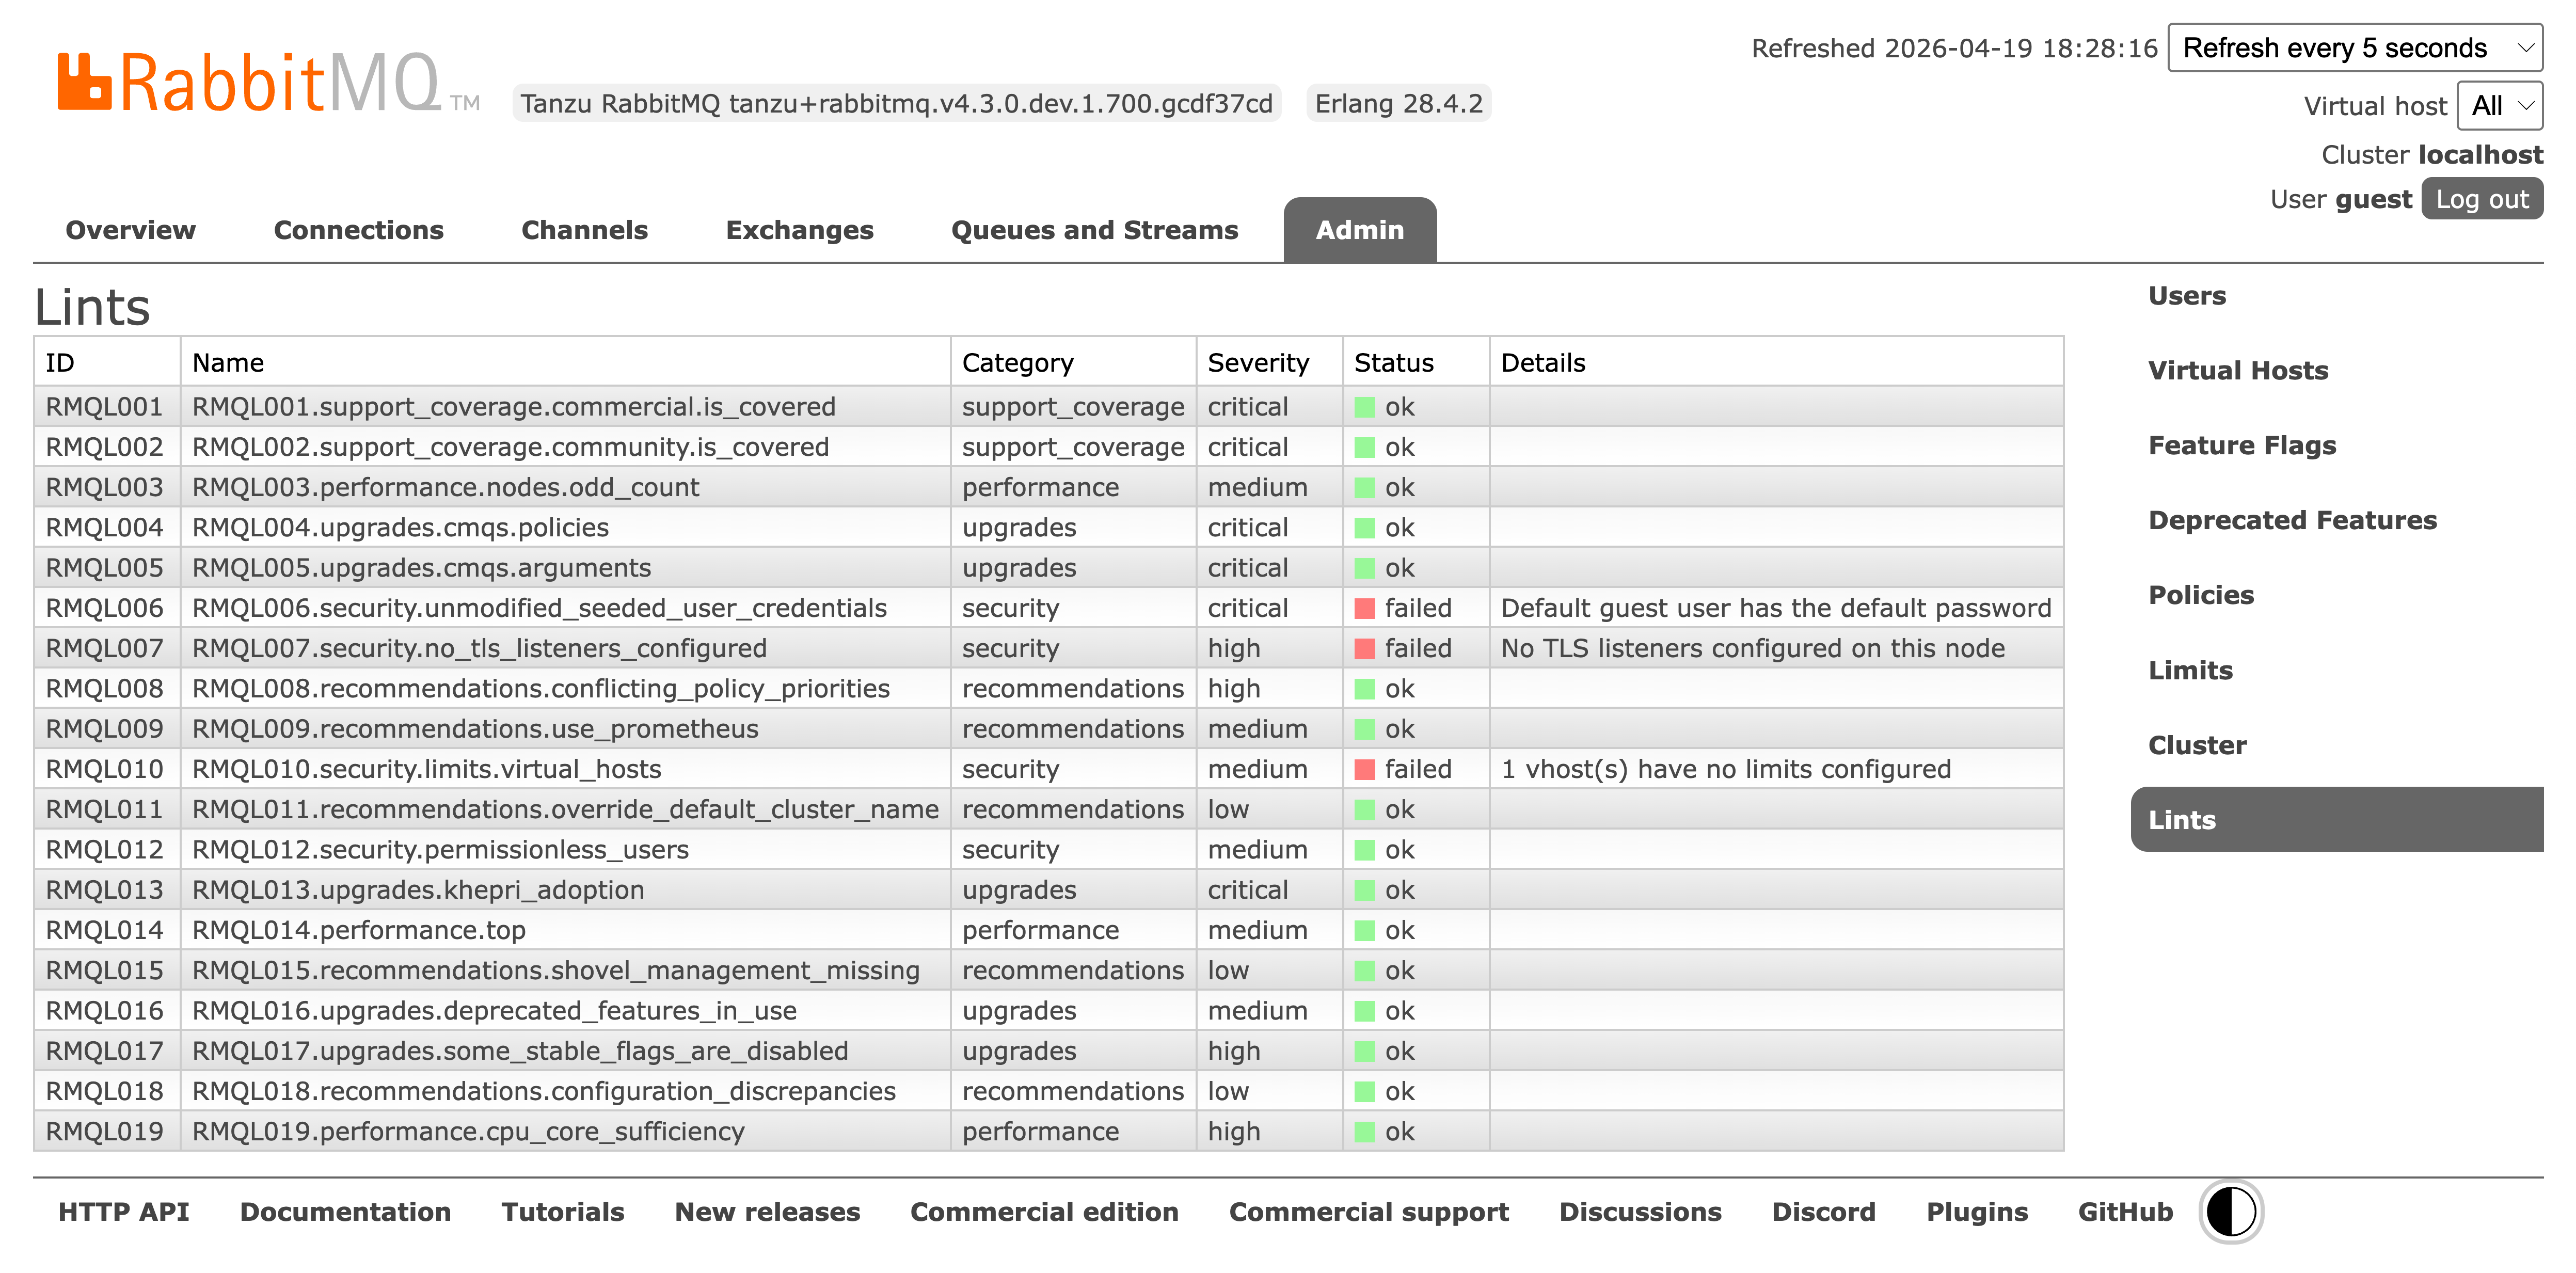Visit the GitHub footer link
The image size is (2576, 1273).
[2125, 1212]
